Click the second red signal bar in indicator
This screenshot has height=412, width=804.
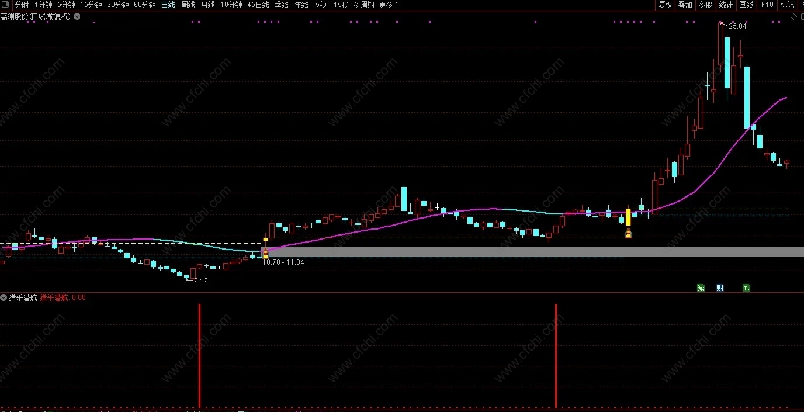click(x=556, y=356)
